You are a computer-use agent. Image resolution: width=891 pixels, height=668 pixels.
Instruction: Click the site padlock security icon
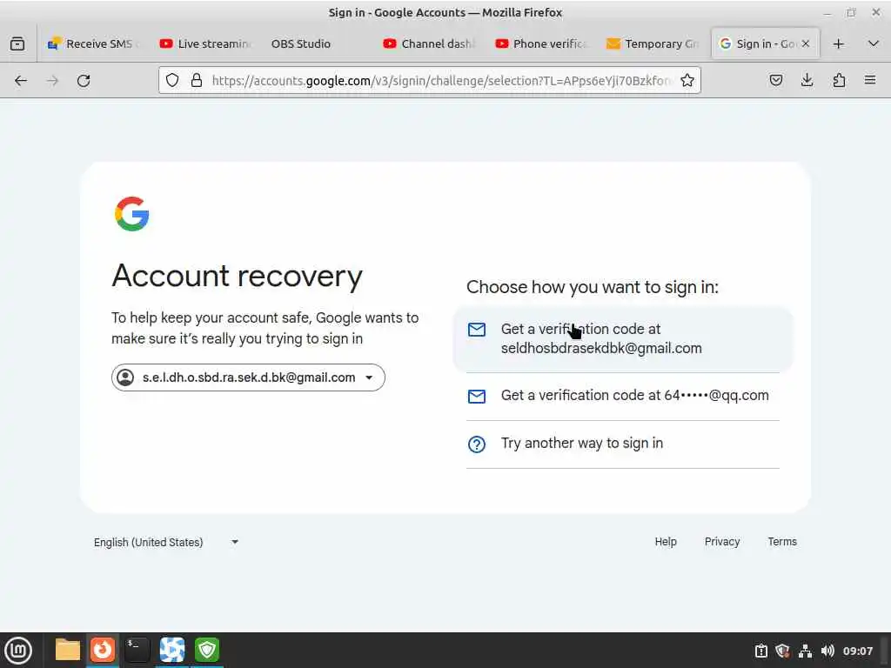tap(197, 81)
